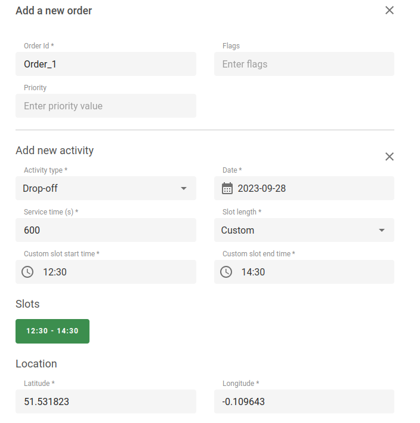Click the clock icon for slot end time
This screenshot has height=423, width=420.
coord(226,272)
